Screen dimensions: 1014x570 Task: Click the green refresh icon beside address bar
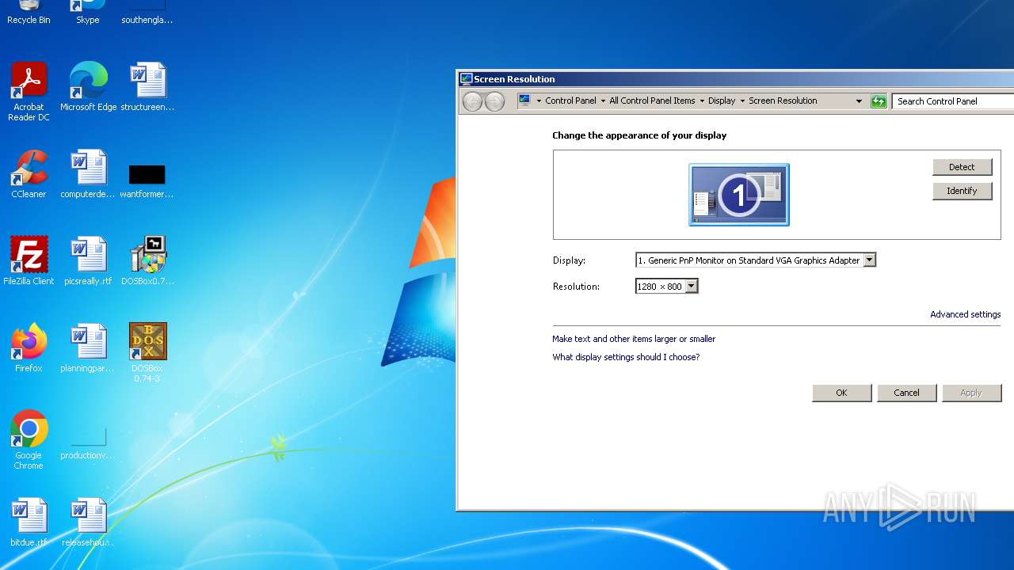tap(879, 101)
